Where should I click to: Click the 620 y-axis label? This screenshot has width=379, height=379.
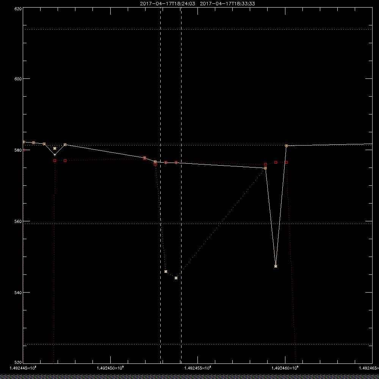pos(18,9)
